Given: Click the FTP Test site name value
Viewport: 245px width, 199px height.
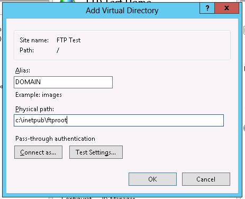Looking at the screenshot, I should click(x=68, y=40).
